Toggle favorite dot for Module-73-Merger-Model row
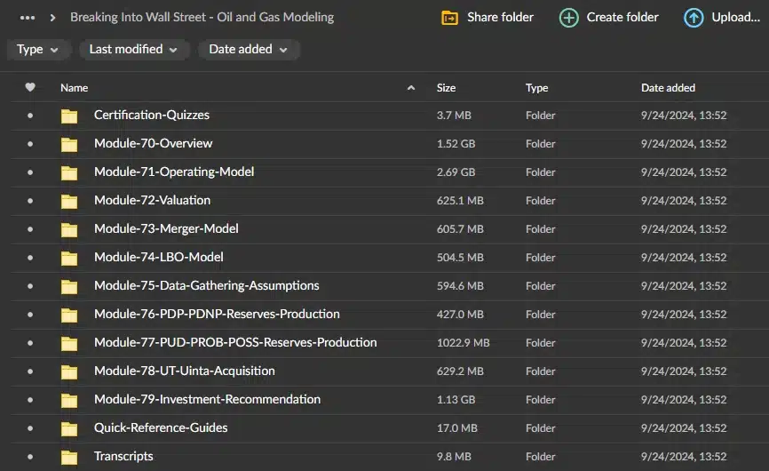This screenshot has height=471, width=769. [30, 229]
